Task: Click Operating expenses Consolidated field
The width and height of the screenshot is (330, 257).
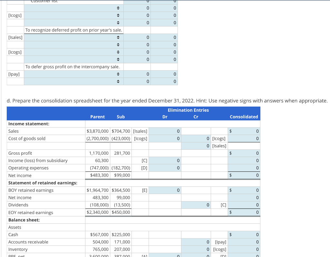Action: tap(244, 168)
